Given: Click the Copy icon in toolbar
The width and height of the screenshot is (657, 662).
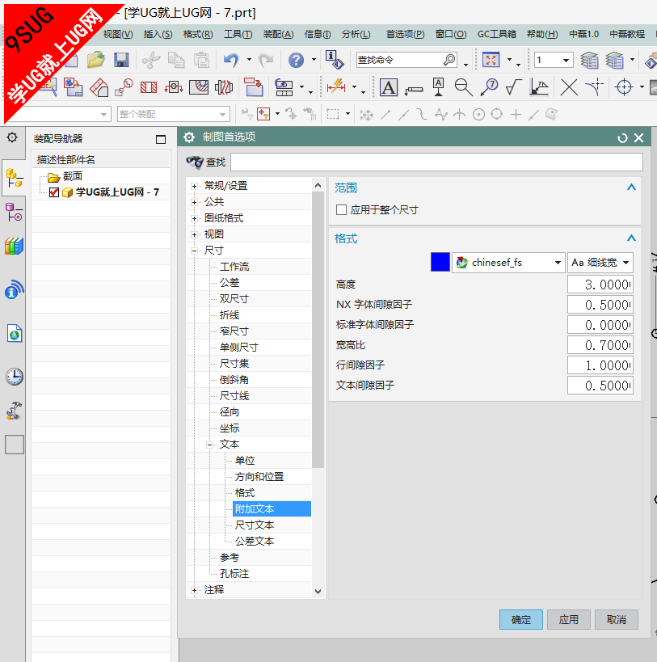Looking at the screenshot, I should pos(176,60).
